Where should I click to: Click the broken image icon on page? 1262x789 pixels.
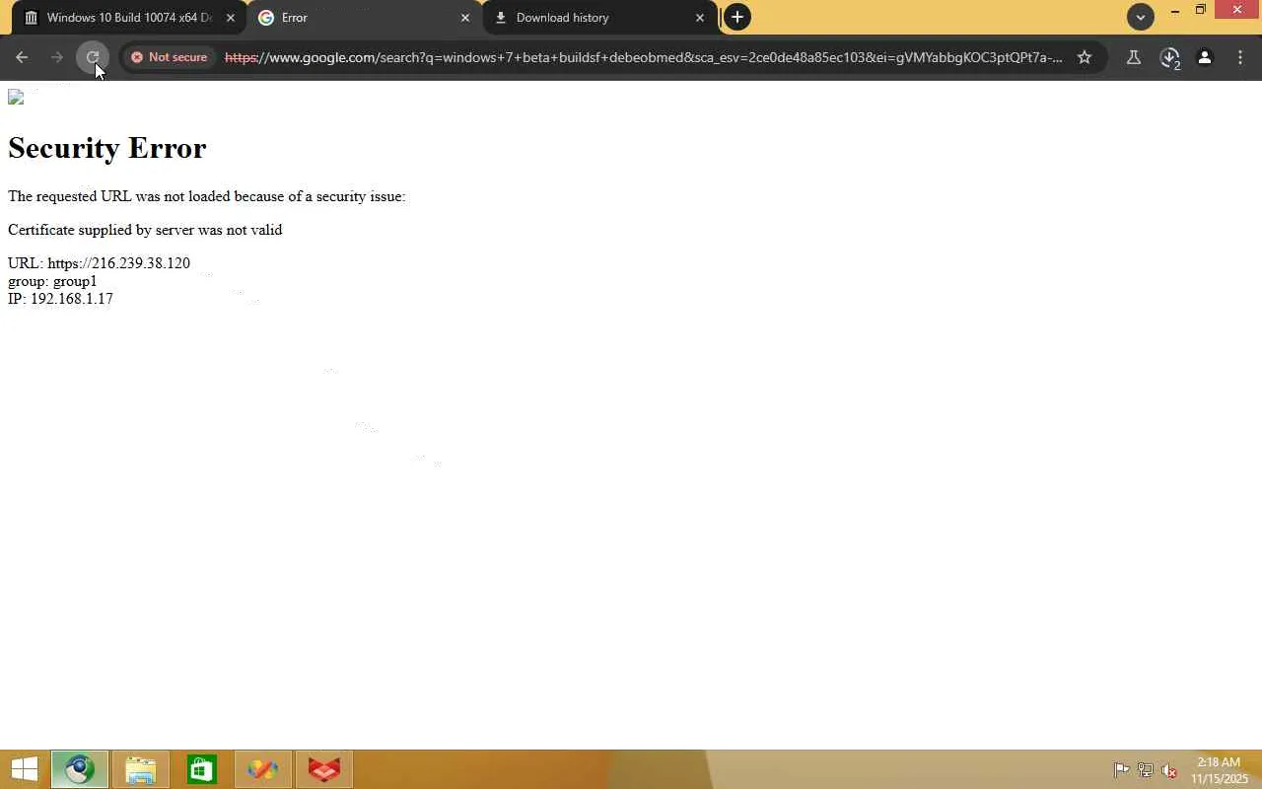pyautogui.click(x=16, y=97)
